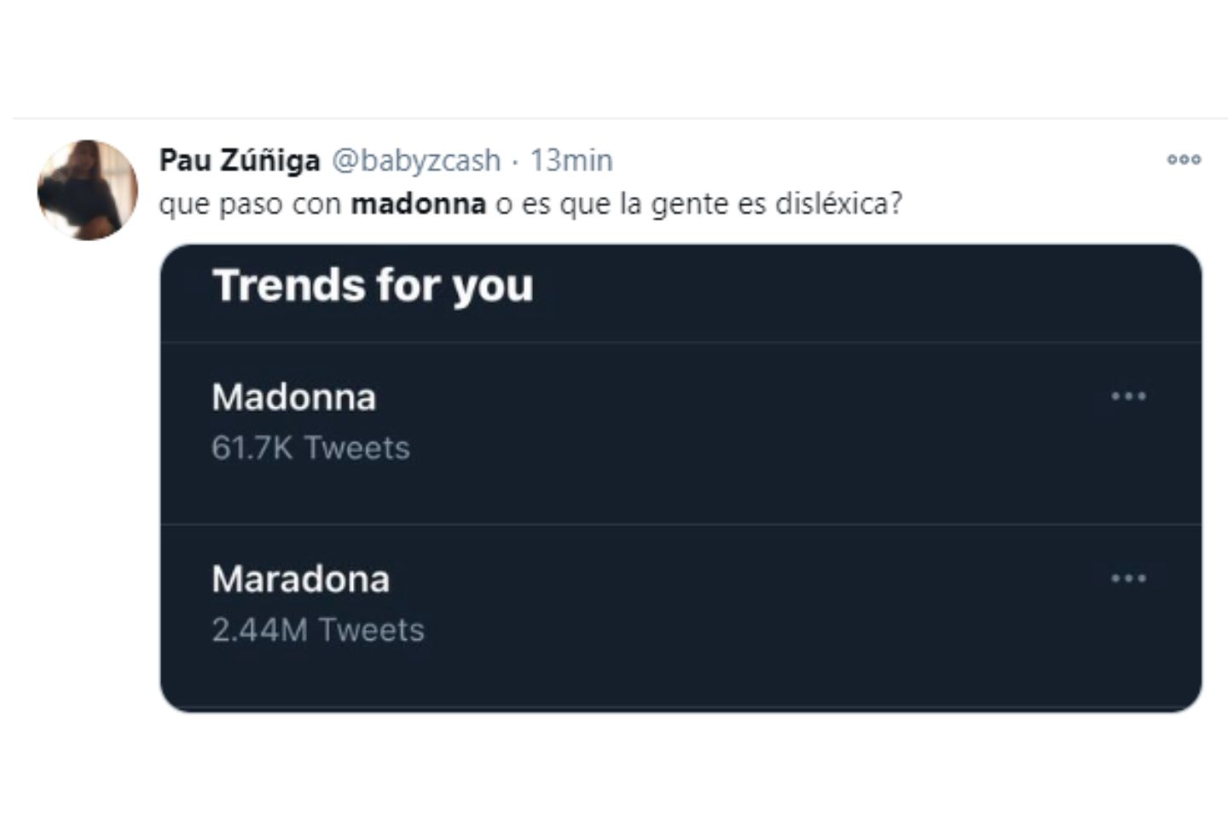
Task: Click the more options icon beside Maradona trend
Action: tap(1127, 579)
